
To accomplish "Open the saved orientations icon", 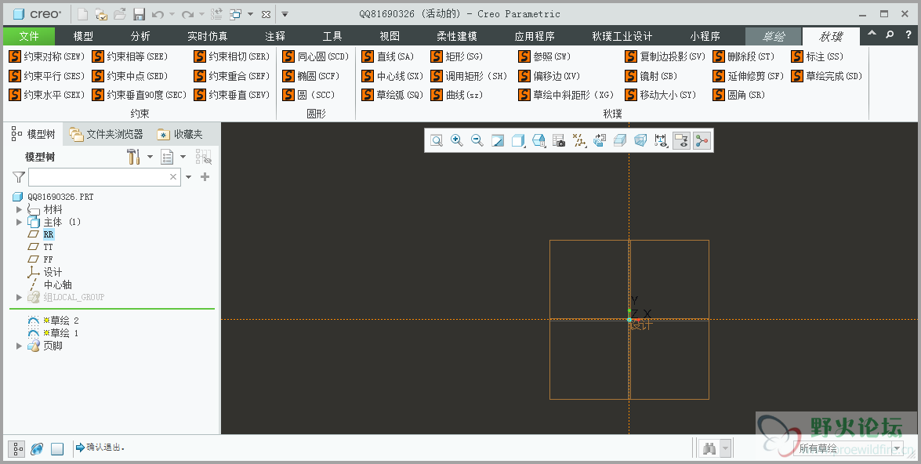I will click(538, 140).
